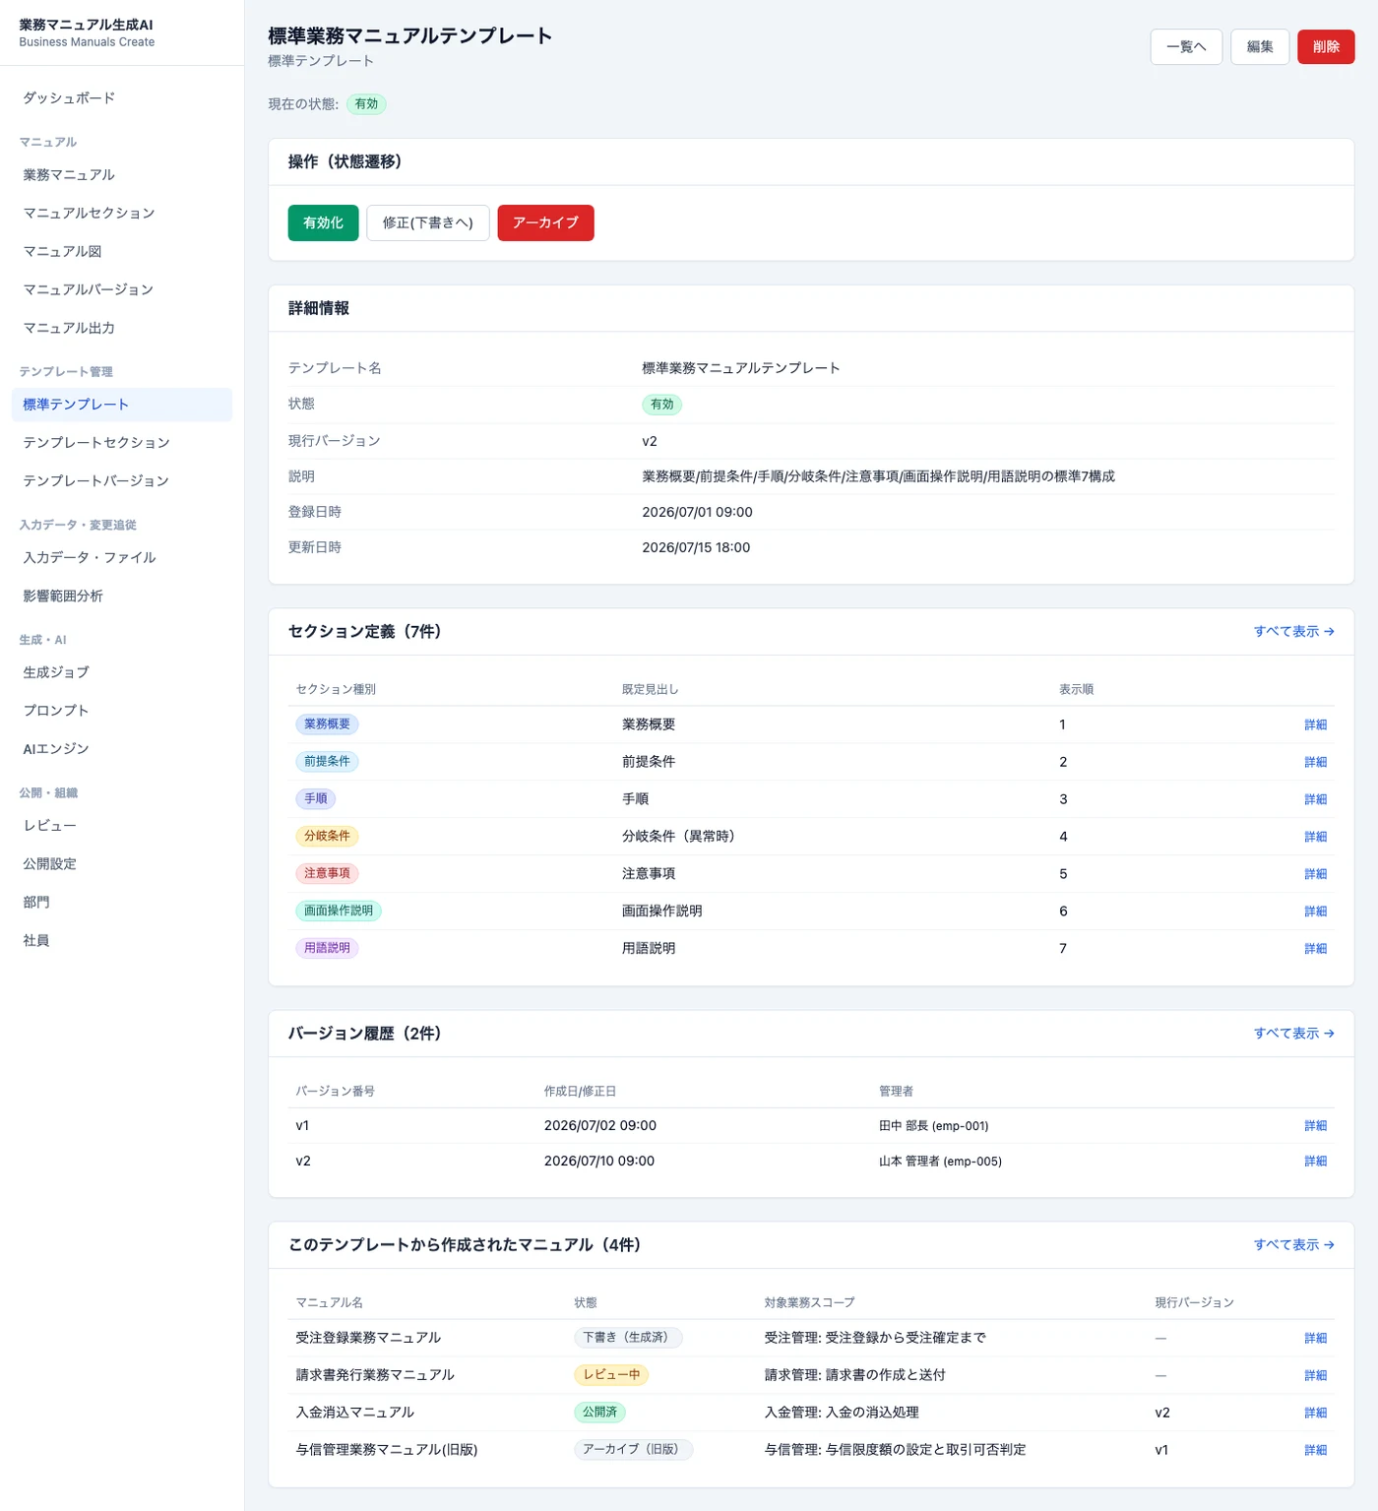Open 入力データ・ファイル page
The height and width of the screenshot is (1511, 1378).
point(122,558)
